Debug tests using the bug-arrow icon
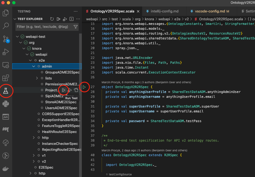Image resolution: width=255 pixels, height=177 pixels. tap(65, 19)
